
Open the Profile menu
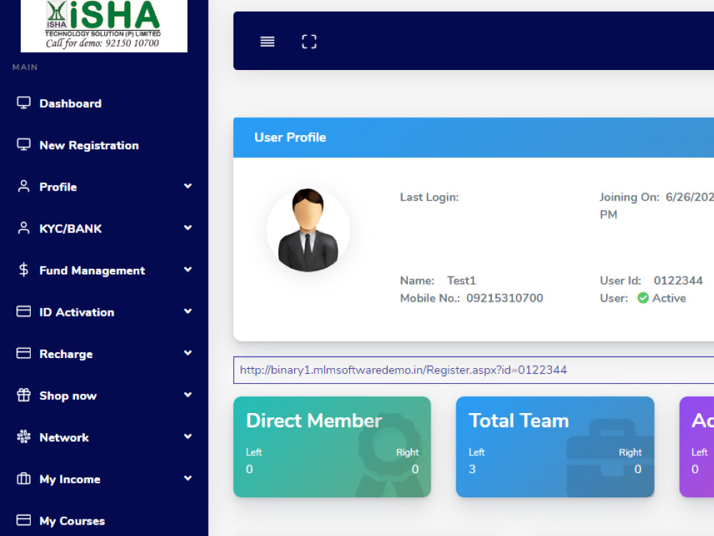58,187
